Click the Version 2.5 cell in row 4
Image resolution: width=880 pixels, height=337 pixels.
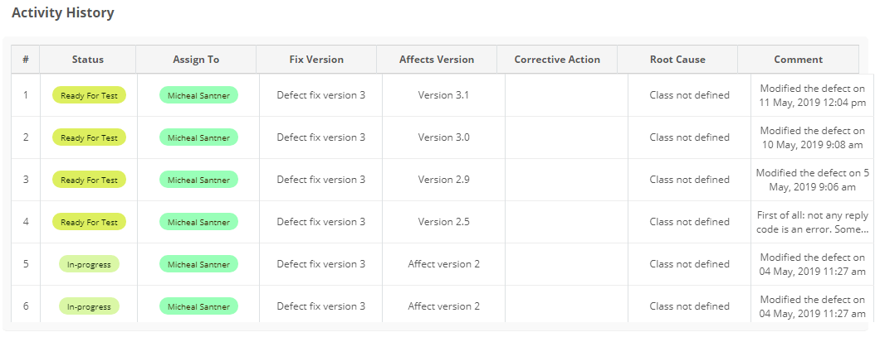coord(443,222)
